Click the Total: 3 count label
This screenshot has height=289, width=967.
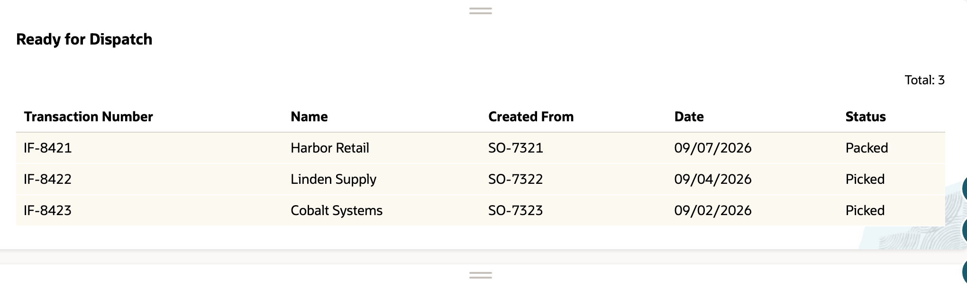[924, 80]
